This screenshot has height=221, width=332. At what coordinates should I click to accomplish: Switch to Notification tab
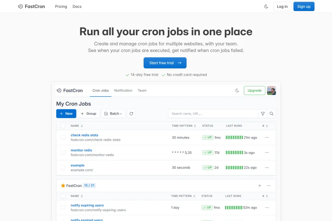(x=123, y=90)
